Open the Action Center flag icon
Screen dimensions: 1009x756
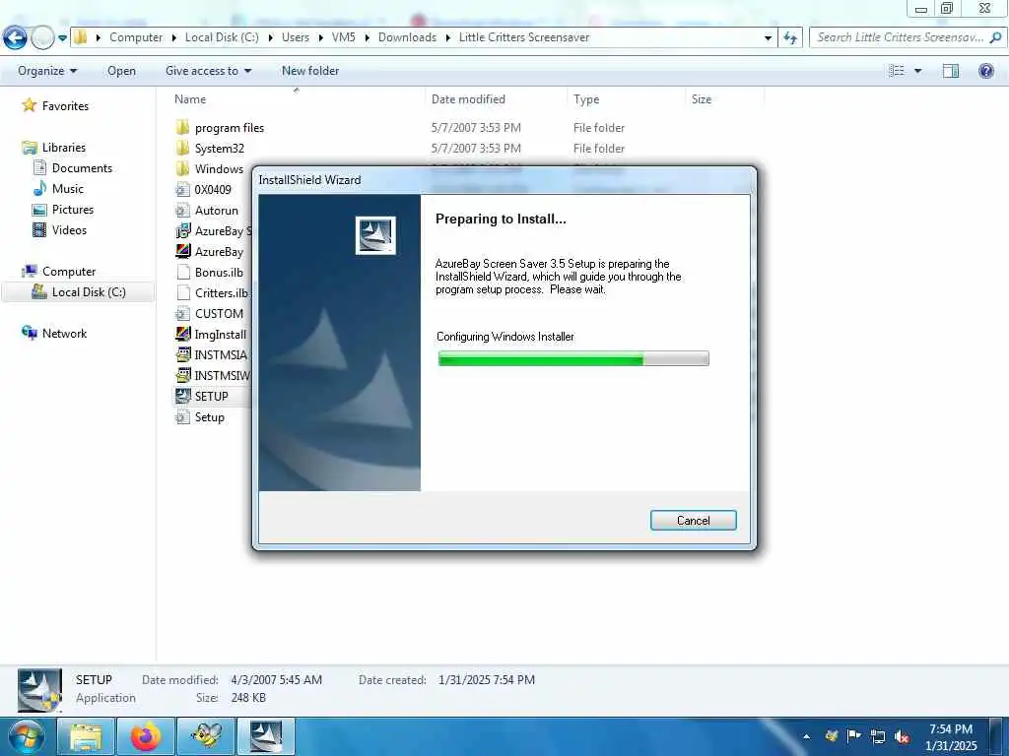tap(854, 736)
